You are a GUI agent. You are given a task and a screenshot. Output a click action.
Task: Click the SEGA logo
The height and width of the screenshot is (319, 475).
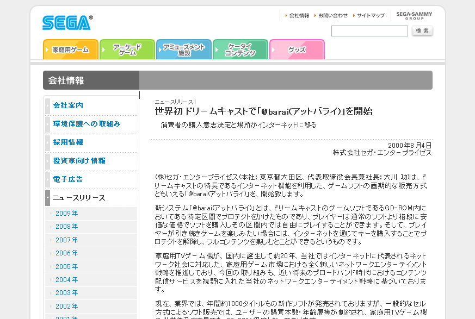(67, 23)
